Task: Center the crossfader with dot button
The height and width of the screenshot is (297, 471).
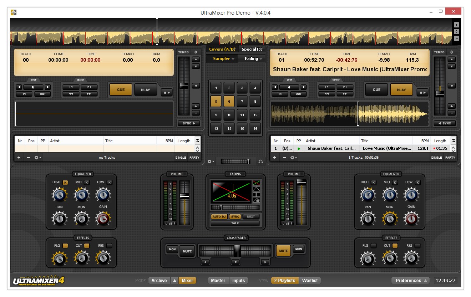Action: pos(235,262)
